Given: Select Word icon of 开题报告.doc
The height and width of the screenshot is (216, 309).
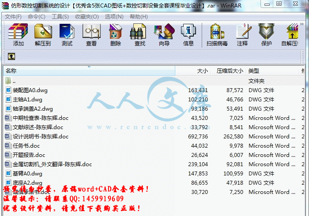Looking at the screenshot, I should click(x=8, y=155).
